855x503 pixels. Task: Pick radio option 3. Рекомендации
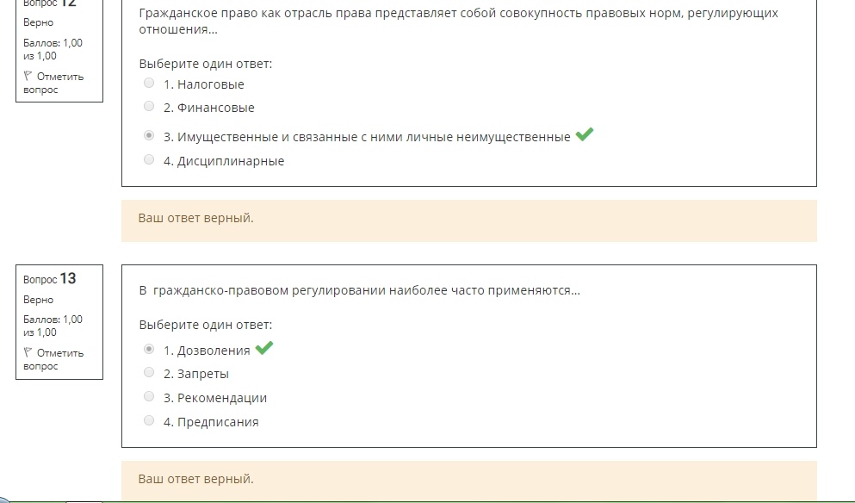(149, 396)
